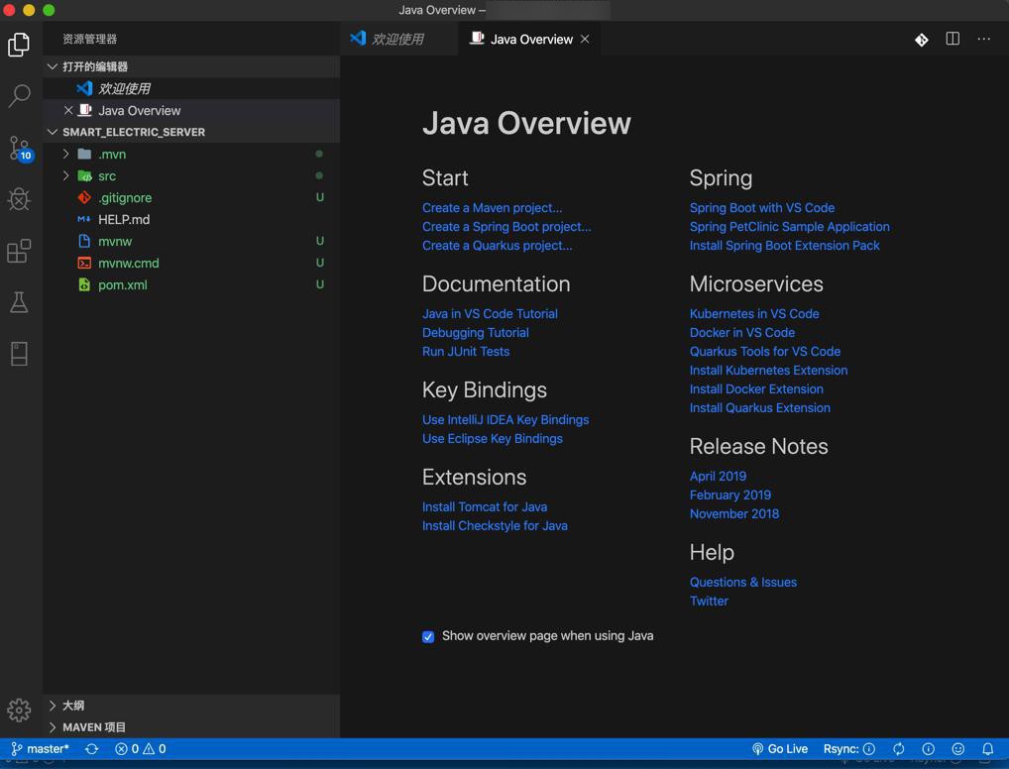Image resolution: width=1009 pixels, height=769 pixels.
Task: Click the master branch indicator in status bar
Action: click(x=40, y=748)
